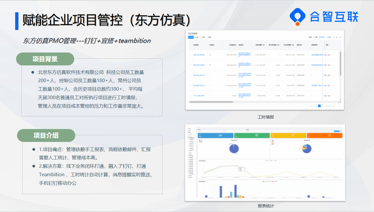Click the 工时填报 caption
This screenshot has width=374, height=212.
tap(266, 117)
